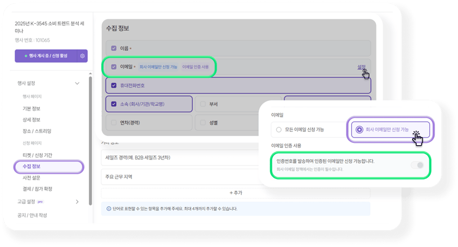
Task: Go to 장소 / 스트리밍 settings
Action: coord(37,131)
